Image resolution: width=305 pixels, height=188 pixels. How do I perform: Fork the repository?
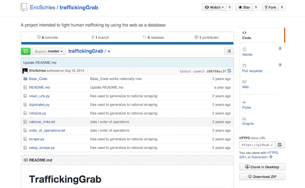coord(270,7)
